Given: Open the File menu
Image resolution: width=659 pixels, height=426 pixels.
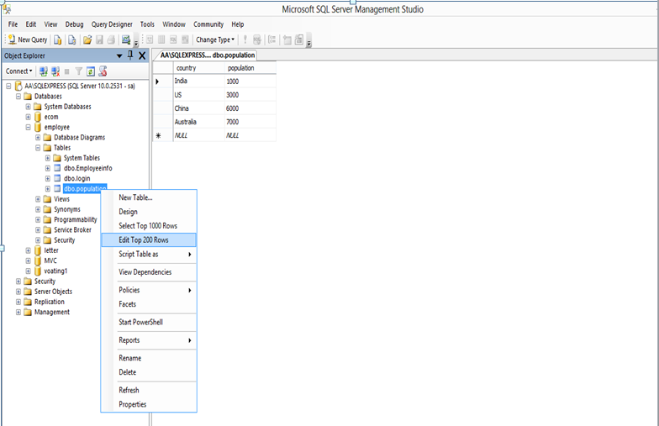Looking at the screenshot, I should tap(13, 24).
